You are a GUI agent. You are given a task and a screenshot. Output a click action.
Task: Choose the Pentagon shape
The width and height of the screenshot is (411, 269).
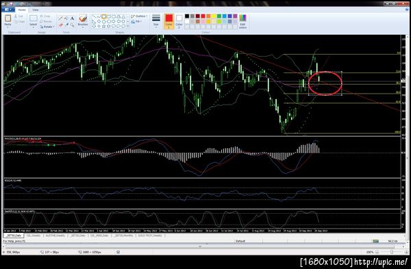click(x=104, y=21)
